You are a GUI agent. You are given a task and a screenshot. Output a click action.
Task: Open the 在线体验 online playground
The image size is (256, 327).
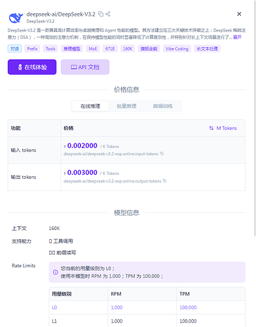point(32,67)
